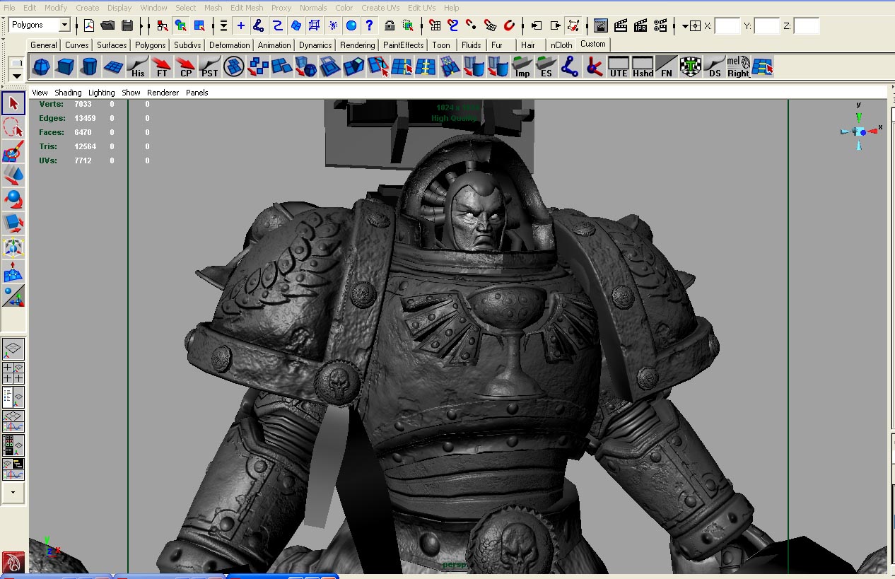Screen dimensions: 895x579
Task: Select the Universal Manipulator tool
Action: point(13,247)
